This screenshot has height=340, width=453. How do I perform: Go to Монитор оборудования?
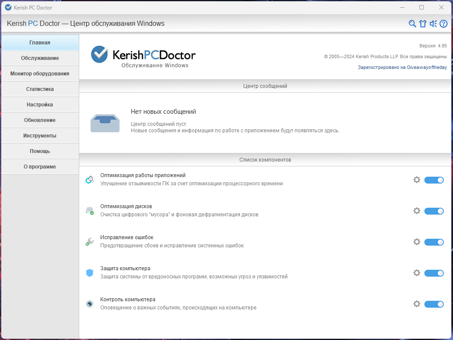coord(40,73)
